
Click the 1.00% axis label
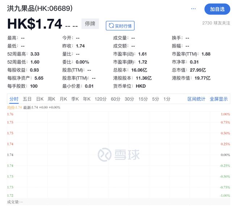[x=226, y=114]
